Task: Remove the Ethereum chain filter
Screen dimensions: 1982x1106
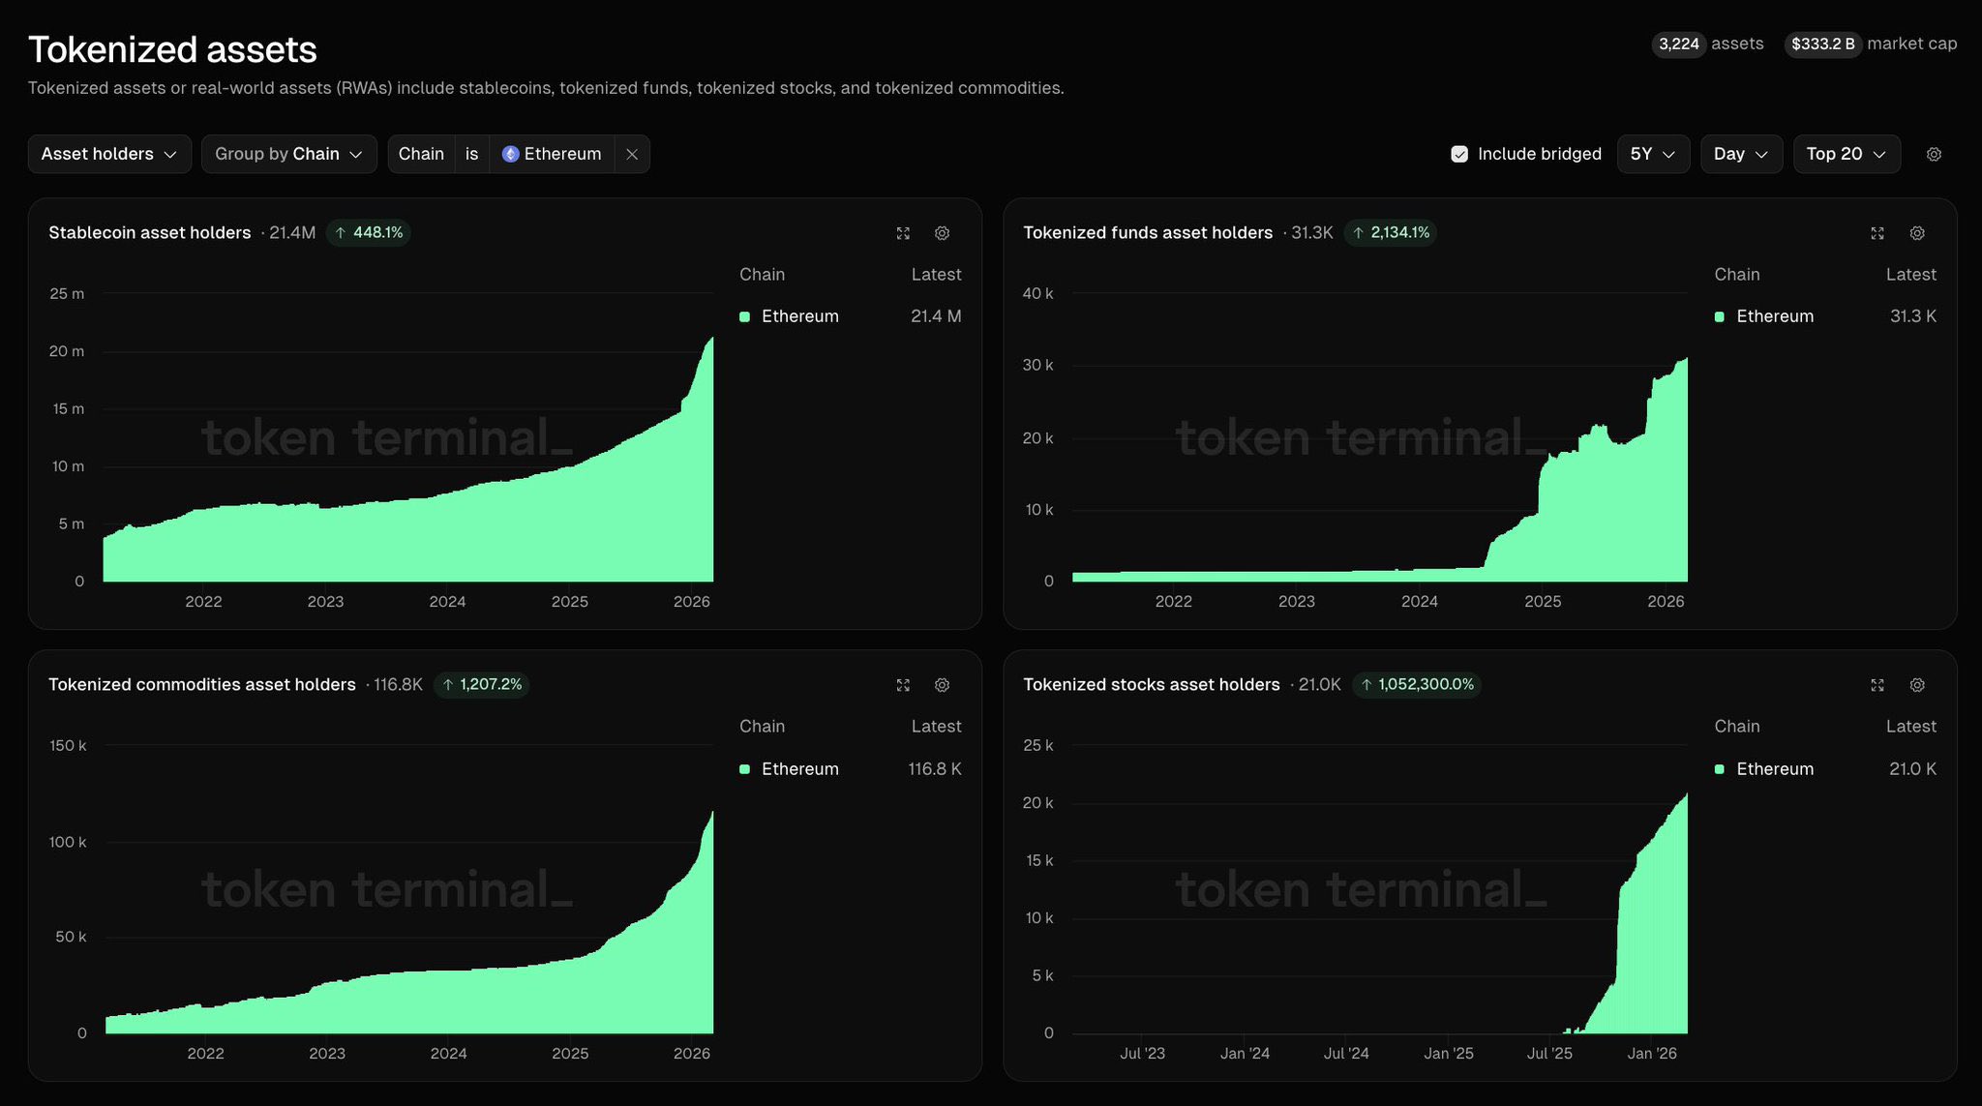Action: 632,155
